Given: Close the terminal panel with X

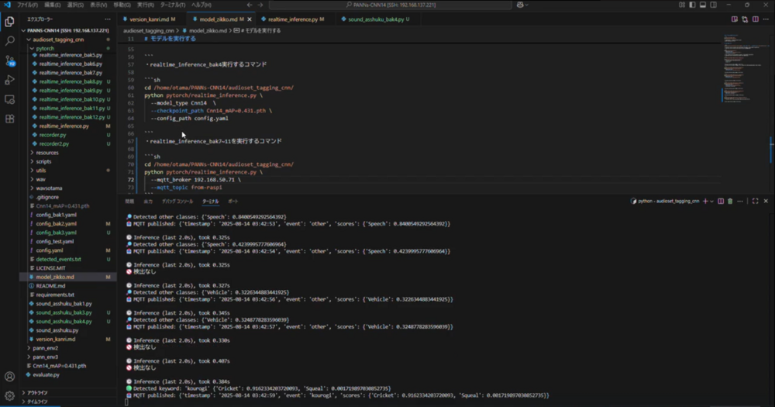Looking at the screenshot, I should (766, 202).
